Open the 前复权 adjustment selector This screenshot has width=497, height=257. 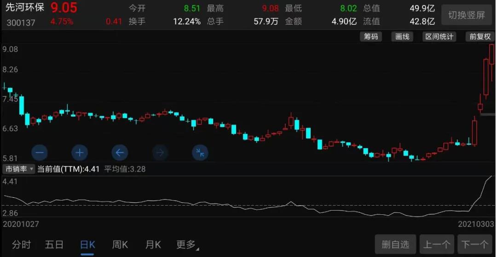coord(480,37)
